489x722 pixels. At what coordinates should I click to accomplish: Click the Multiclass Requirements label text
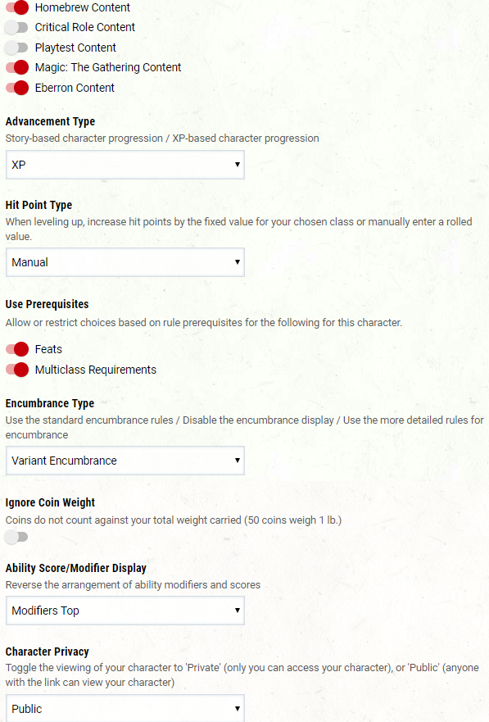point(96,370)
